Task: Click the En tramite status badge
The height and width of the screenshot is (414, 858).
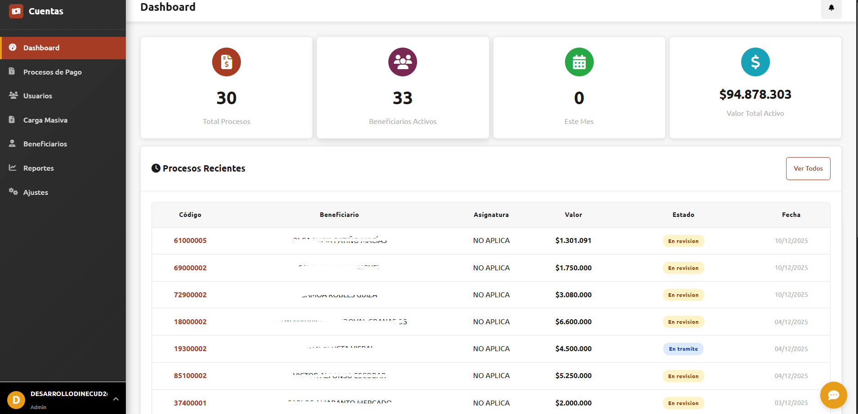Action: pos(683,348)
